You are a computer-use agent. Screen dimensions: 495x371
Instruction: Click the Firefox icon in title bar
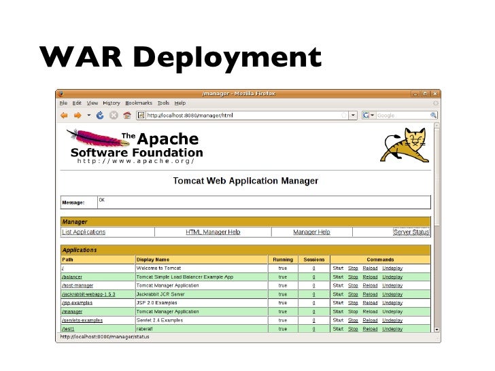click(61, 94)
